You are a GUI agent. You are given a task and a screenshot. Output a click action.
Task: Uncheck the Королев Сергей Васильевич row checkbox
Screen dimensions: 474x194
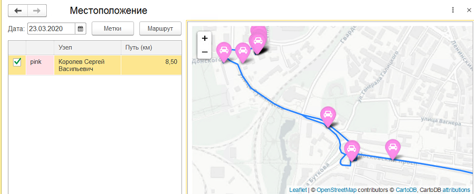(x=17, y=62)
